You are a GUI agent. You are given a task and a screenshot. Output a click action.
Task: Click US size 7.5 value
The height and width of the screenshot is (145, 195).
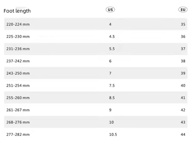[112, 86]
